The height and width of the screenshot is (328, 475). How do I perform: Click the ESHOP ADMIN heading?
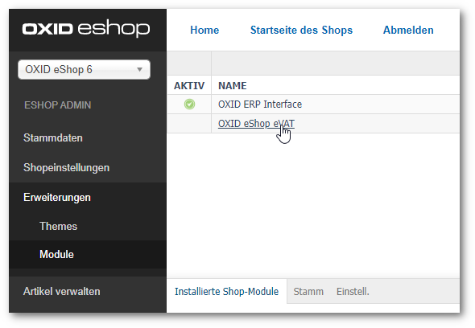click(x=57, y=105)
